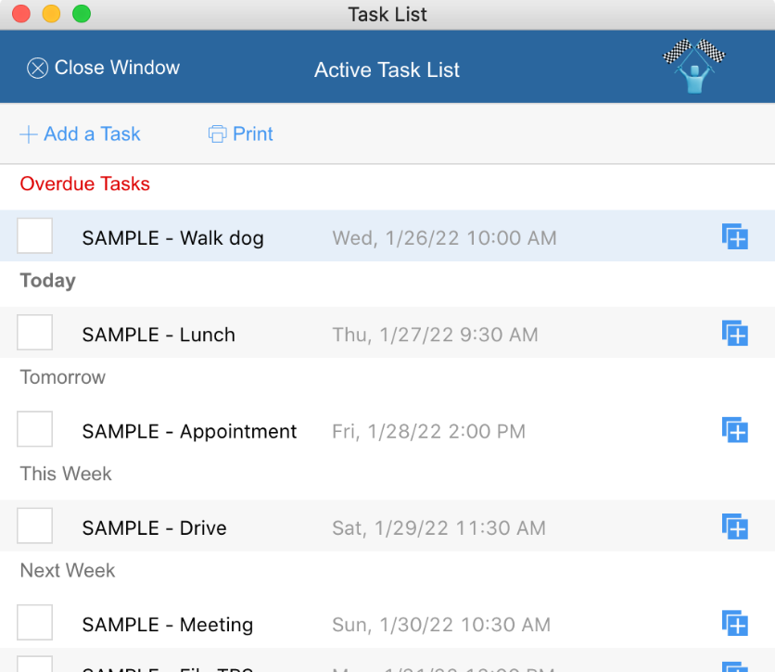The height and width of the screenshot is (672, 775).
Task: Complete the SAMPLE - Drive task checkbox
Action: pyautogui.click(x=35, y=526)
